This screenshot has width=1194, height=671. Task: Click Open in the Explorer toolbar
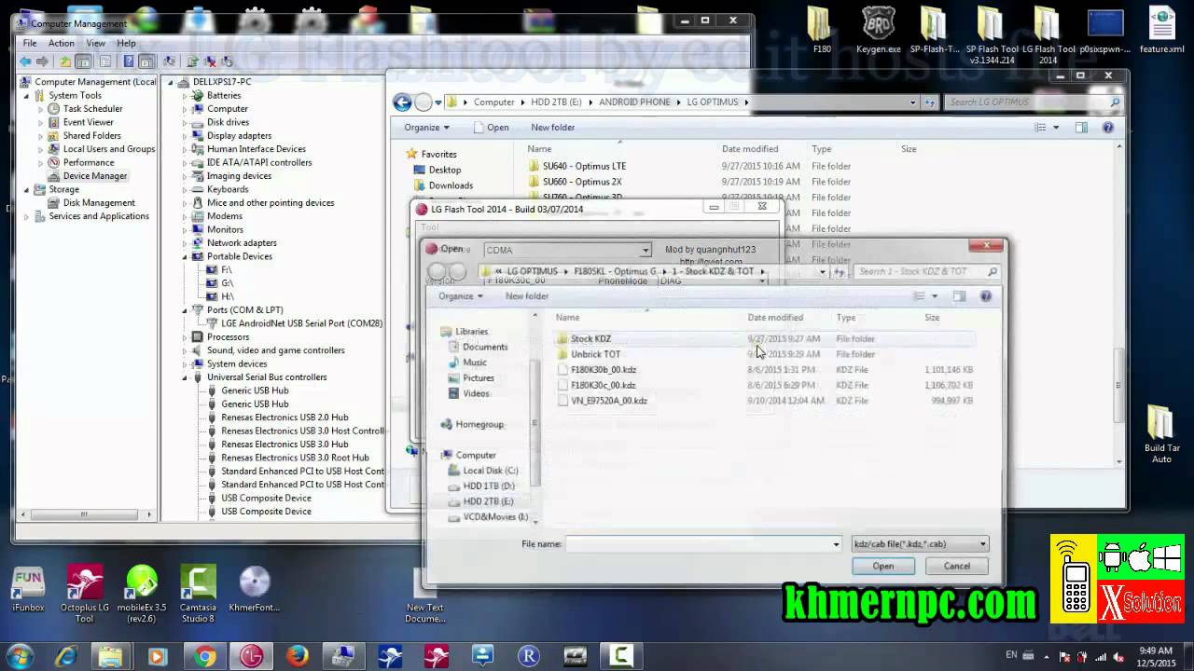pyautogui.click(x=492, y=128)
